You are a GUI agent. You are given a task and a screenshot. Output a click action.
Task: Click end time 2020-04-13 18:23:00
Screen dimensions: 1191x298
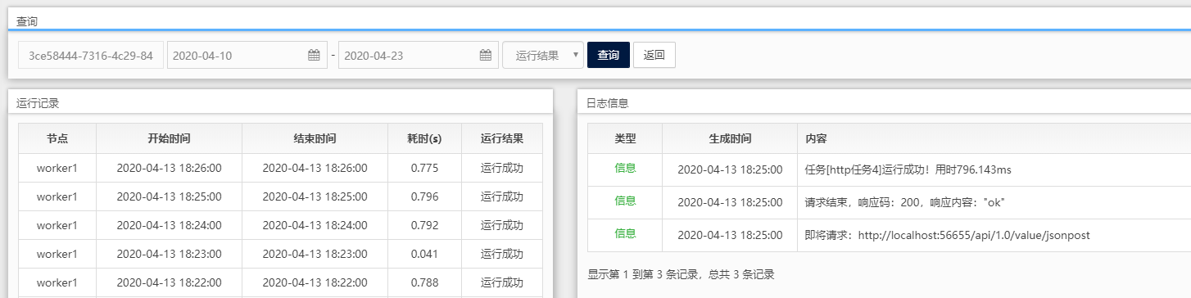pyautogui.click(x=315, y=254)
